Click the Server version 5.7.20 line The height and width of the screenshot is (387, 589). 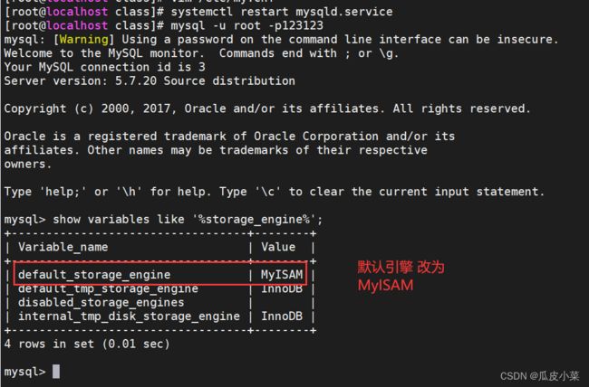150,81
